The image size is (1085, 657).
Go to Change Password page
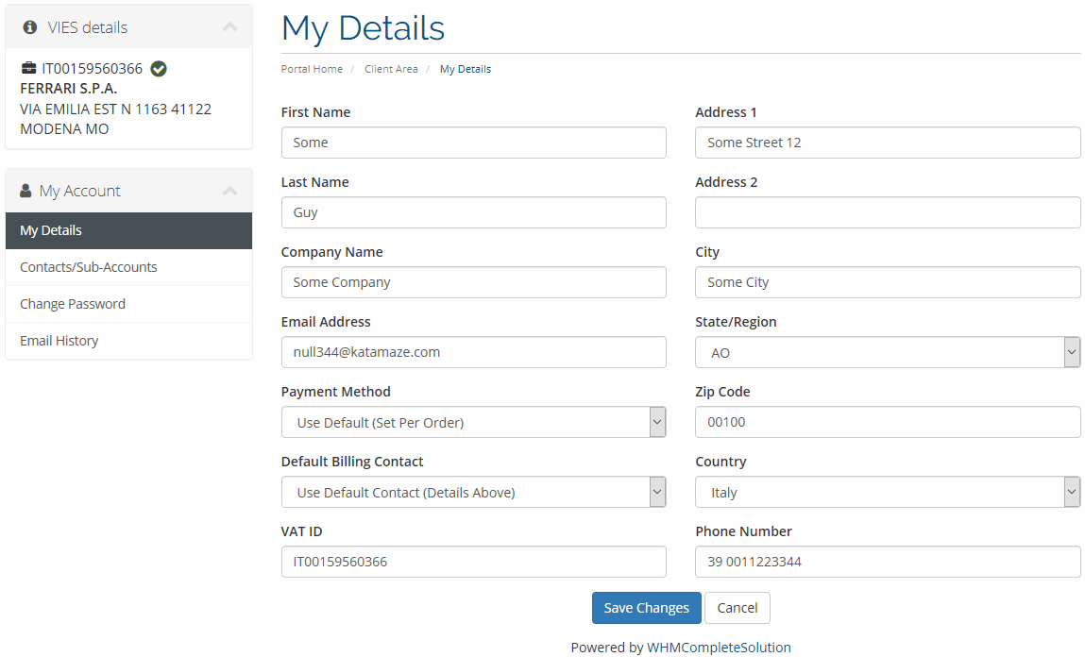tap(128, 304)
